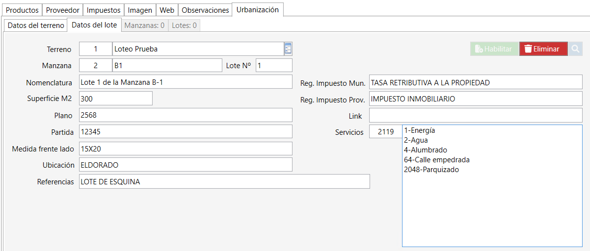Go to the Impuestos tab
590x251 pixels.
pos(104,10)
